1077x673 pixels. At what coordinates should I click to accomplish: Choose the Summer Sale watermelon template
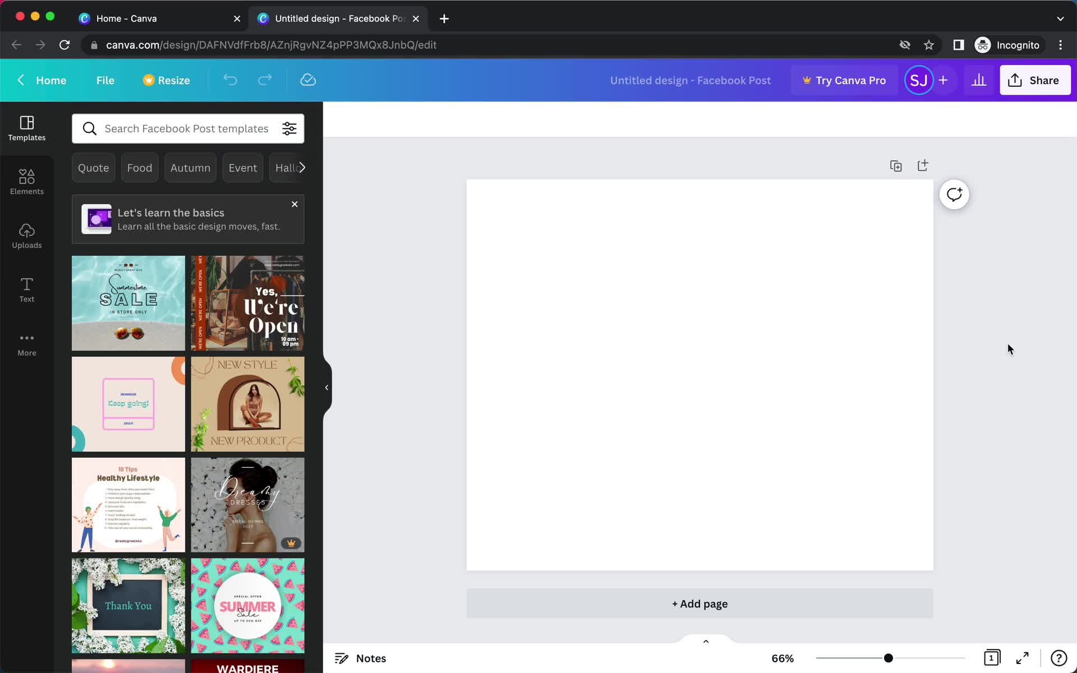[248, 606]
